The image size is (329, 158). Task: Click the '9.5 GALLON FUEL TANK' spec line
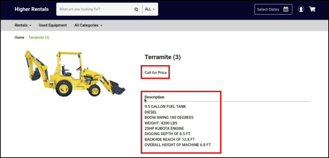pyautogui.click(x=165, y=106)
